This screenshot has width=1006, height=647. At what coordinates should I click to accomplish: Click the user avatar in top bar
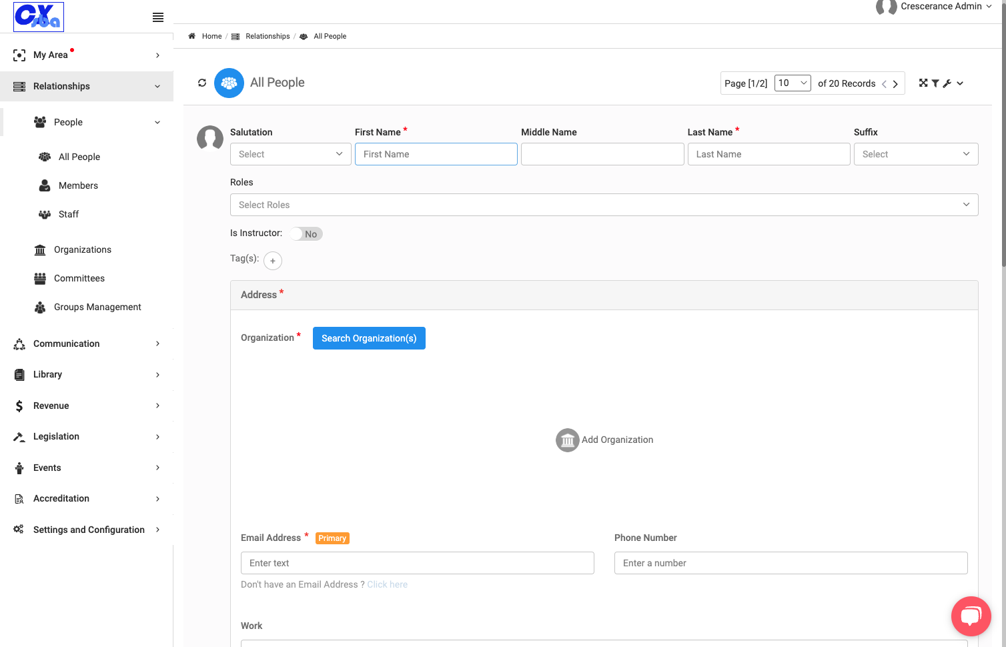click(886, 7)
